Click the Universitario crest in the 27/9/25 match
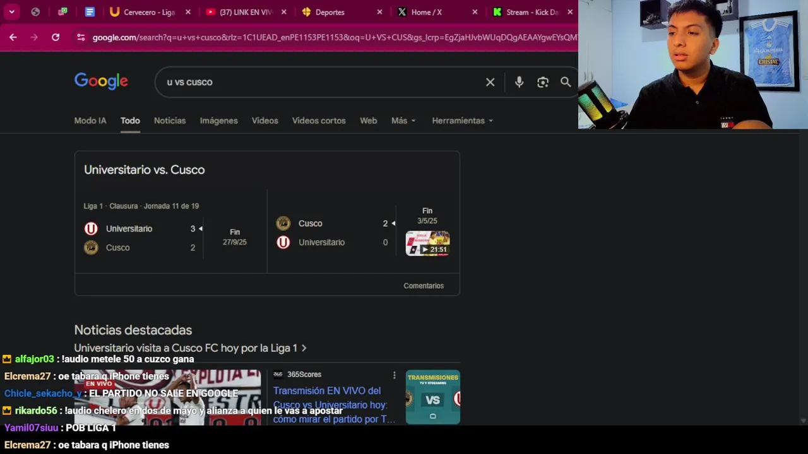 coord(91,229)
